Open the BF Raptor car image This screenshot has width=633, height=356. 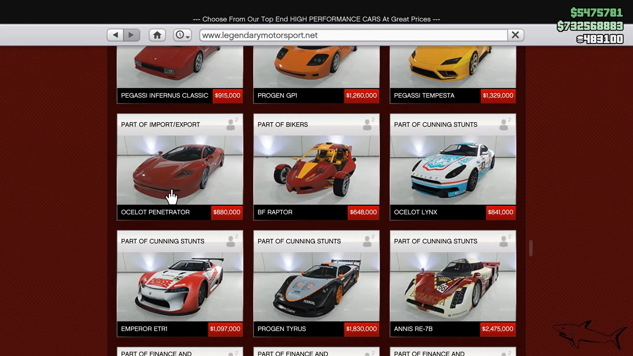click(x=316, y=170)
